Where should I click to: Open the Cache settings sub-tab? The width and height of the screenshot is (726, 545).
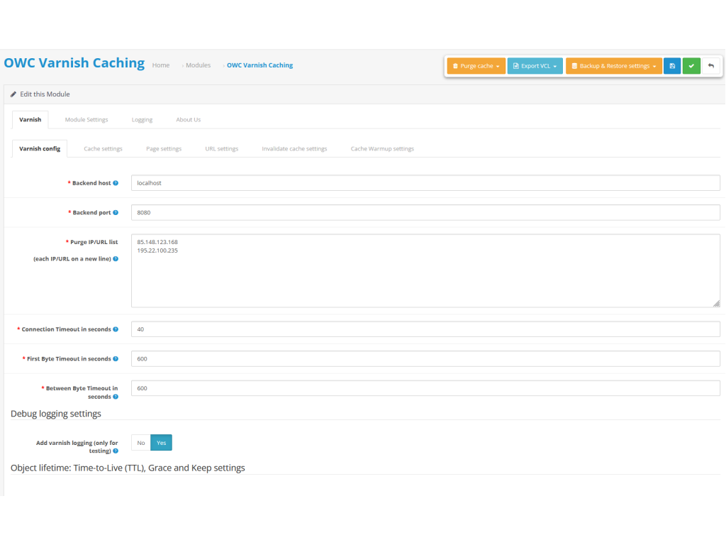(x=103, y=149)
